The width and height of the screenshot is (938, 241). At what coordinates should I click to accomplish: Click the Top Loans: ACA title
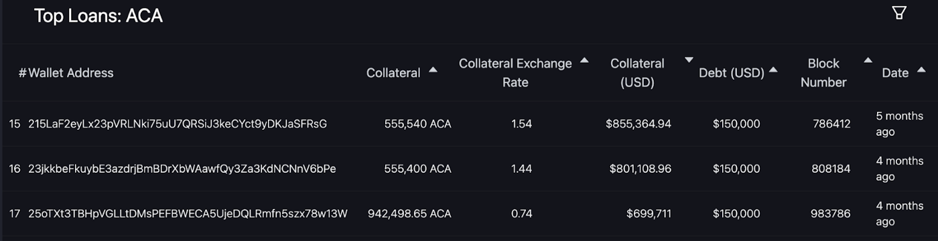coord(98,16)
